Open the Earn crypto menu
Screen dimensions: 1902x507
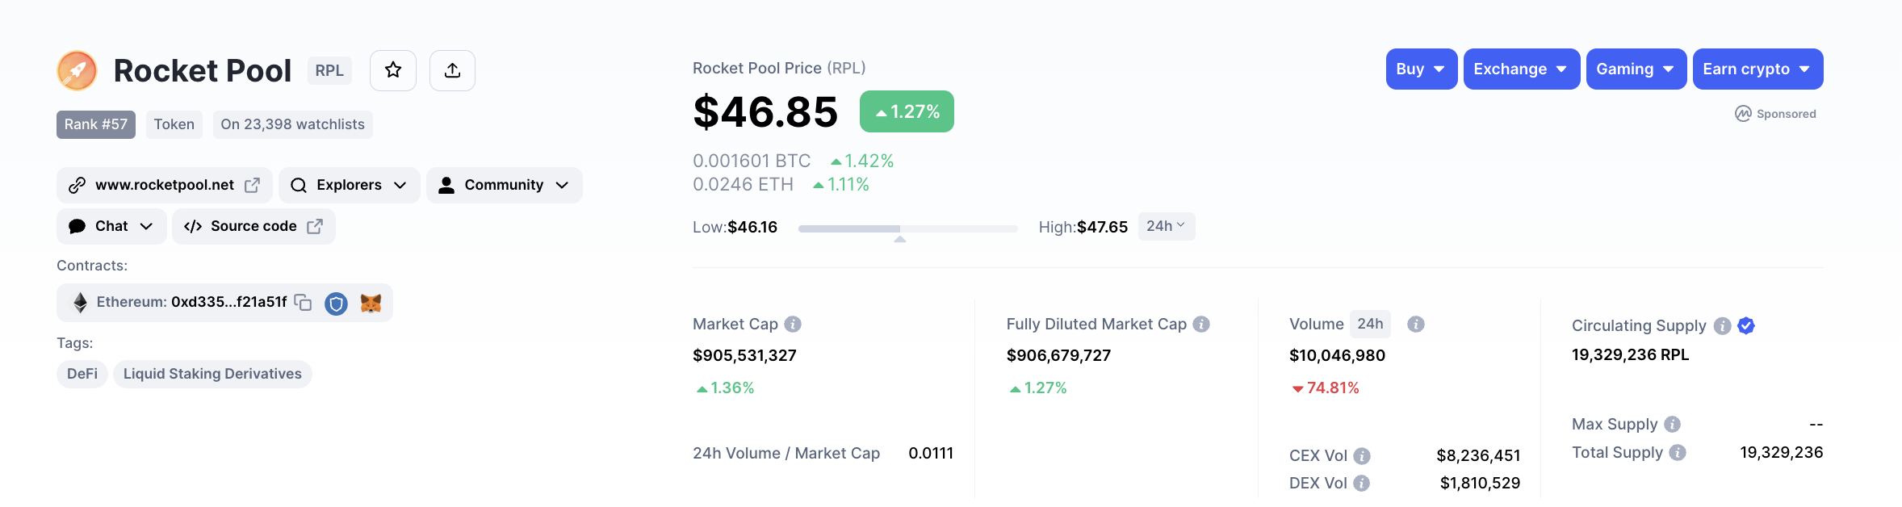coord(1757,69)
